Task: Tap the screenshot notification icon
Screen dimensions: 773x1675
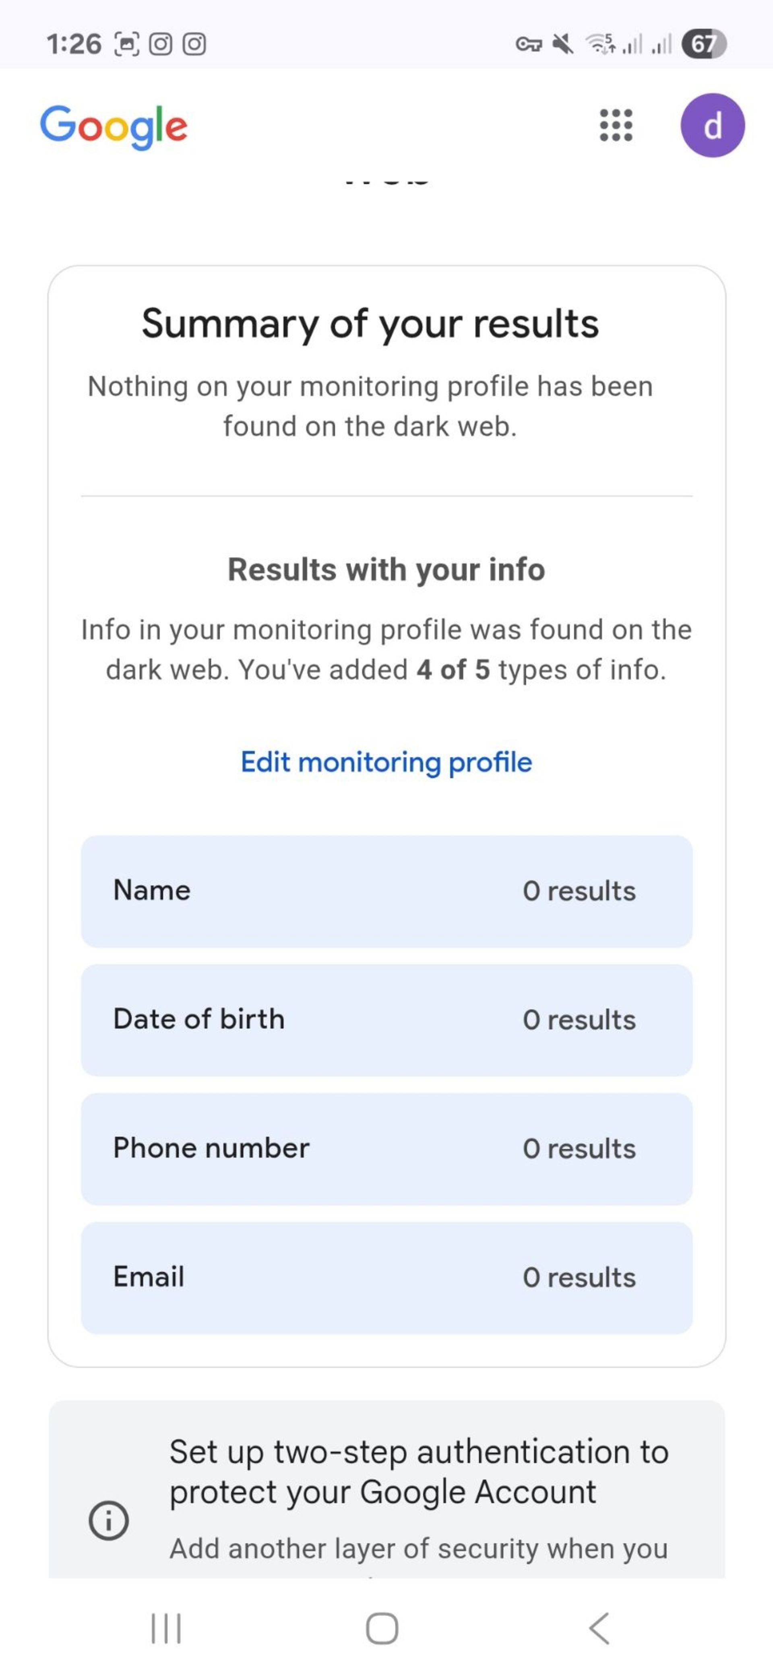Action: pos(127,44)
